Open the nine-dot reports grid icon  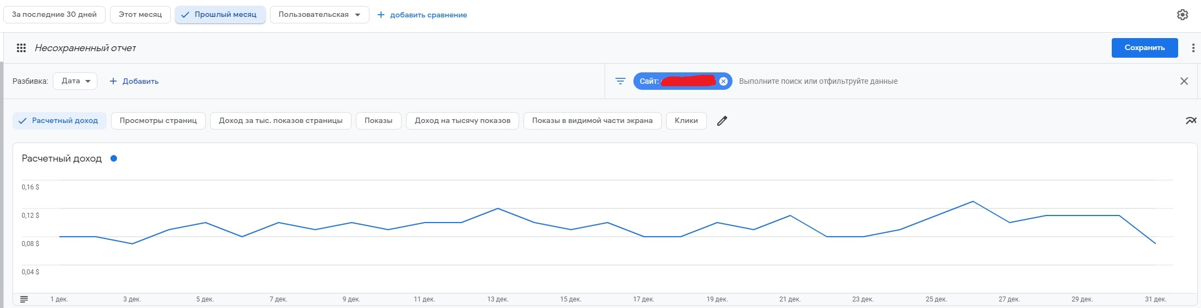coord(21,48)
